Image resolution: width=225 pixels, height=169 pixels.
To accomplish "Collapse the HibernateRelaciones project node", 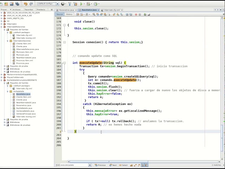I will 1,27.
